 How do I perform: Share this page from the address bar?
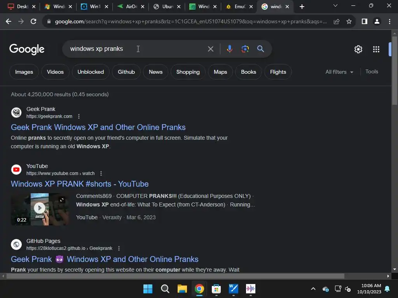click(x=337, y=22)
